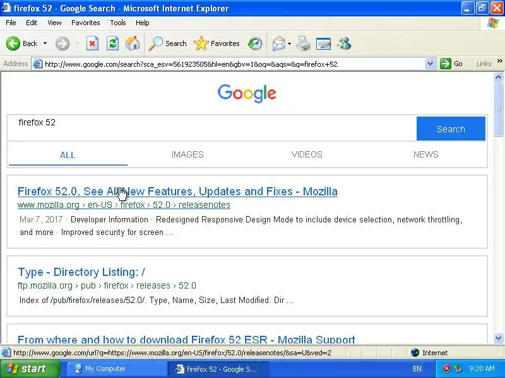The image size is (505, 378).
Task: Click the www.mozilla.org releasenotes URL link
Action: coord(124,205)
